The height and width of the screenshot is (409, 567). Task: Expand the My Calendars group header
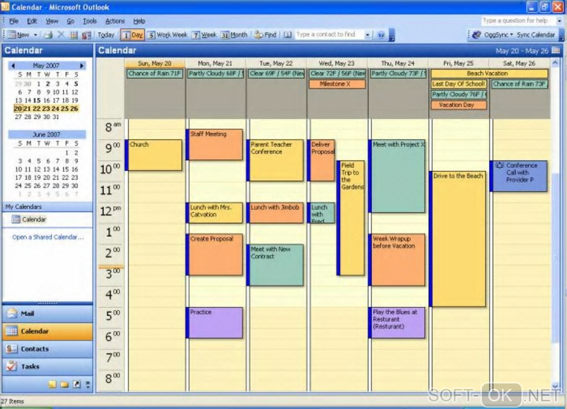[47, 207]
